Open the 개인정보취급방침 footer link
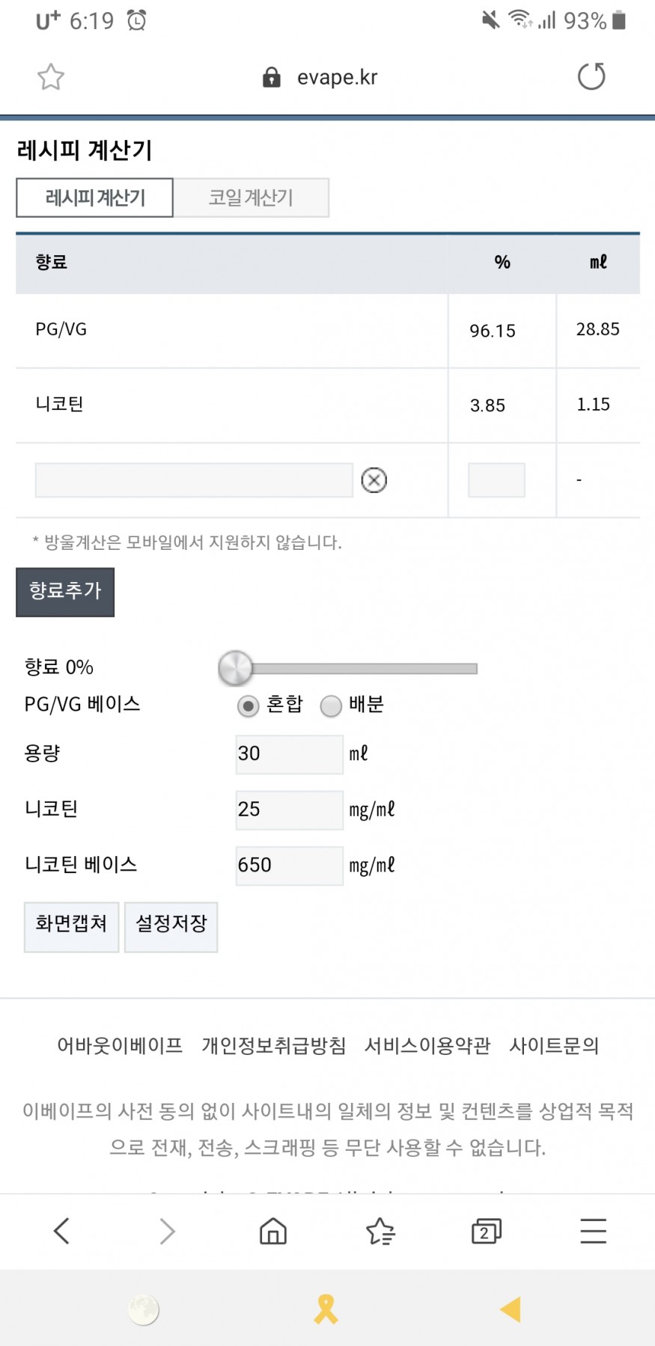 (274, 1045)
